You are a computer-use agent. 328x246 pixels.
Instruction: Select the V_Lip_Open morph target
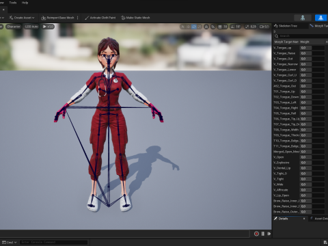(282, 195)
